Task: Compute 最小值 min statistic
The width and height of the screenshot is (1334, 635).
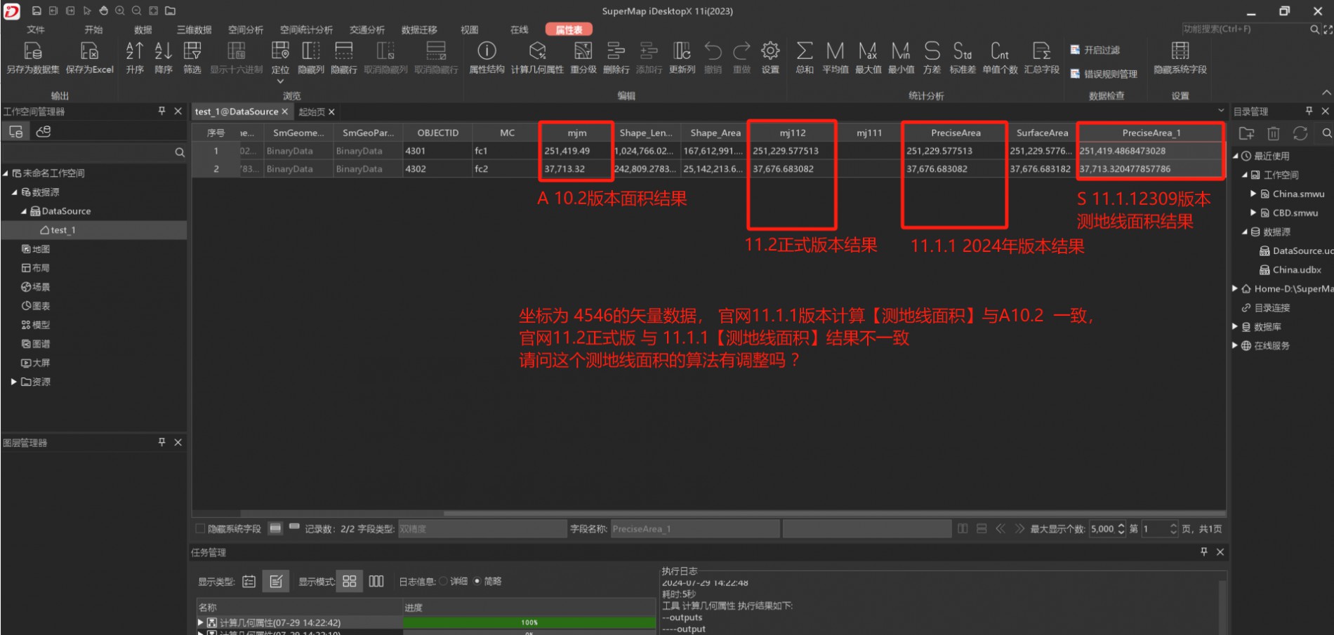Action: click(x=902, y=58)
